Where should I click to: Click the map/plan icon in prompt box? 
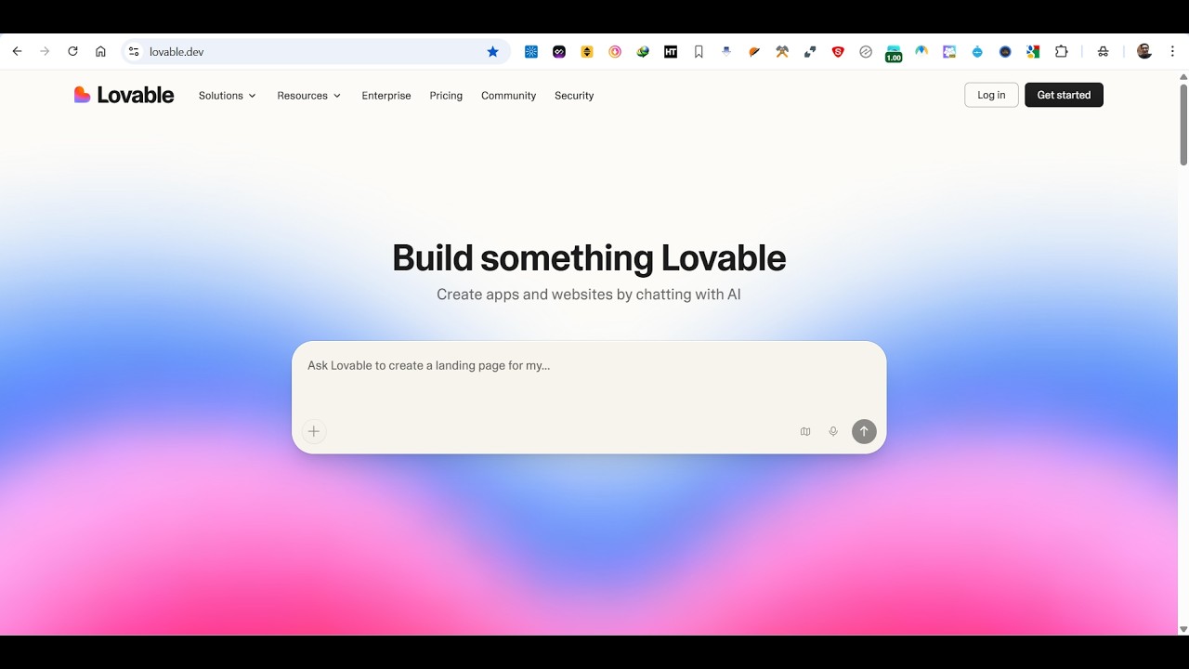(805, 431)
